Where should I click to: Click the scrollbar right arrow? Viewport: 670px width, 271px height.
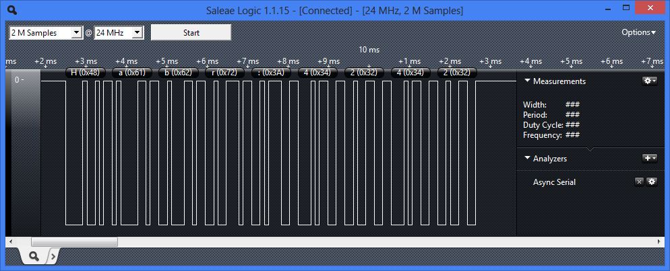point(659,241)
